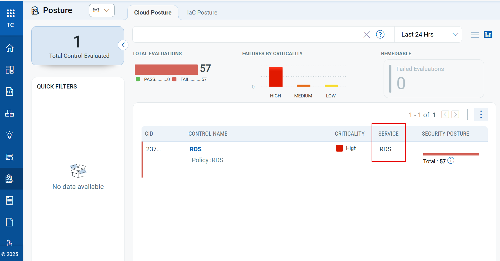The width and height of the screenshot is (500, 261).
Task: Open the Posture icon in sidebar
Action: [x=10, y=179]
